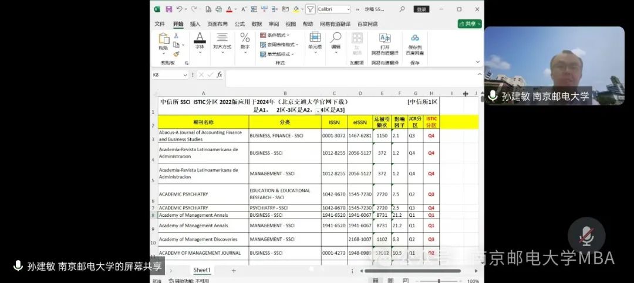The width and height of the screenshot is (634, 283).
Task: Expand the 条件格式 conditional formatting dropdown
Action: coord(275,35)
